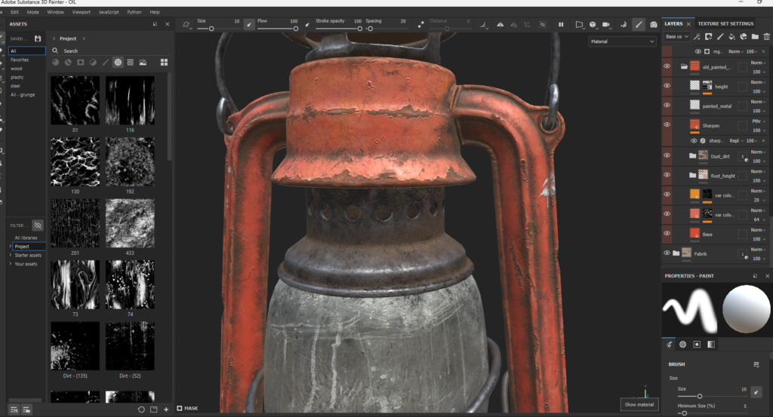This screenshot has width=773, height=417.
Task: Open blend mode dropdown of height layer
Action: (758, 82)
